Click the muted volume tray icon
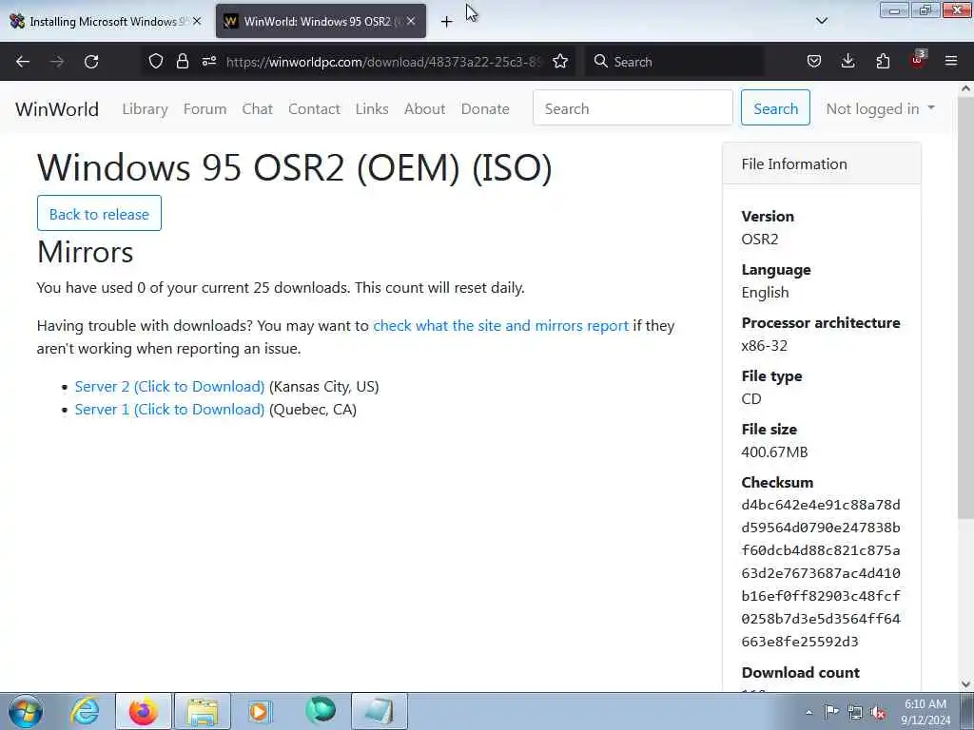The image size is (974, 730). pyautogui.click(x=878, y=712)
